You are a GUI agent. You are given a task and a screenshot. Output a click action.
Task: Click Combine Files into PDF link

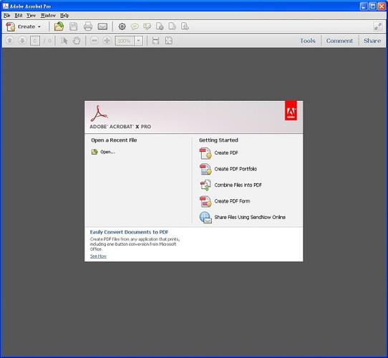238,185
